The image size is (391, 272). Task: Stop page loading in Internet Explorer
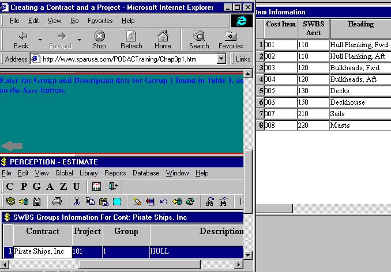(99, 40)
